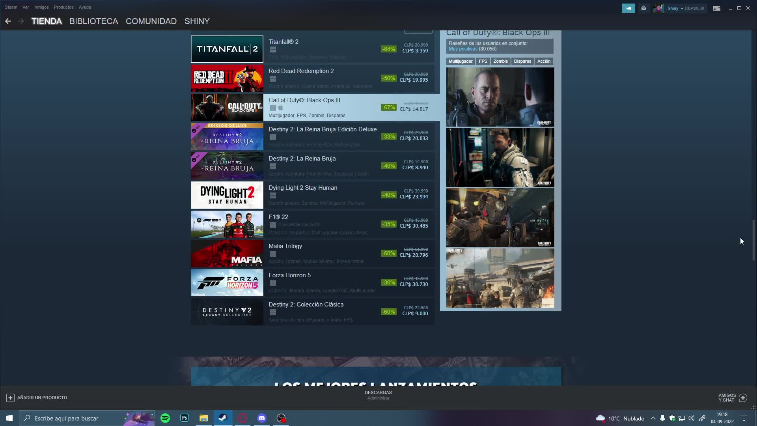Click the Multijugador tag button

coord(460,61)
